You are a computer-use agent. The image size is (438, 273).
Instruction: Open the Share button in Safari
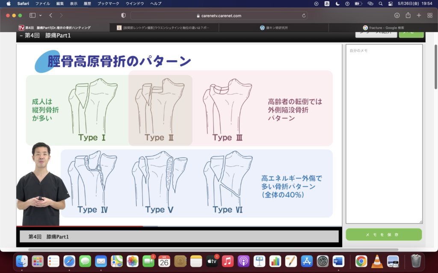pyautogui.click(x=408, y=15)
